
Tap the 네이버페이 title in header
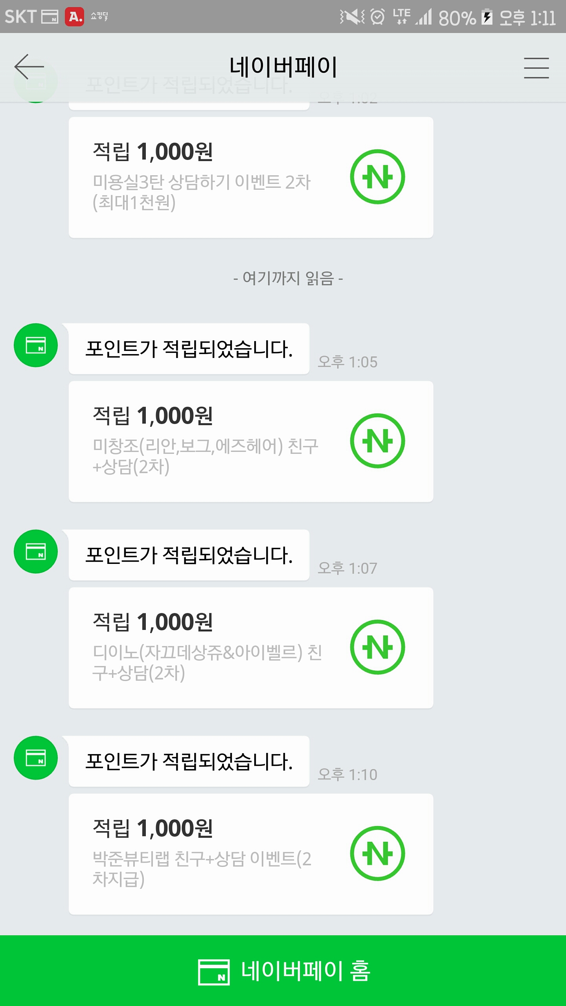[283, 67]
